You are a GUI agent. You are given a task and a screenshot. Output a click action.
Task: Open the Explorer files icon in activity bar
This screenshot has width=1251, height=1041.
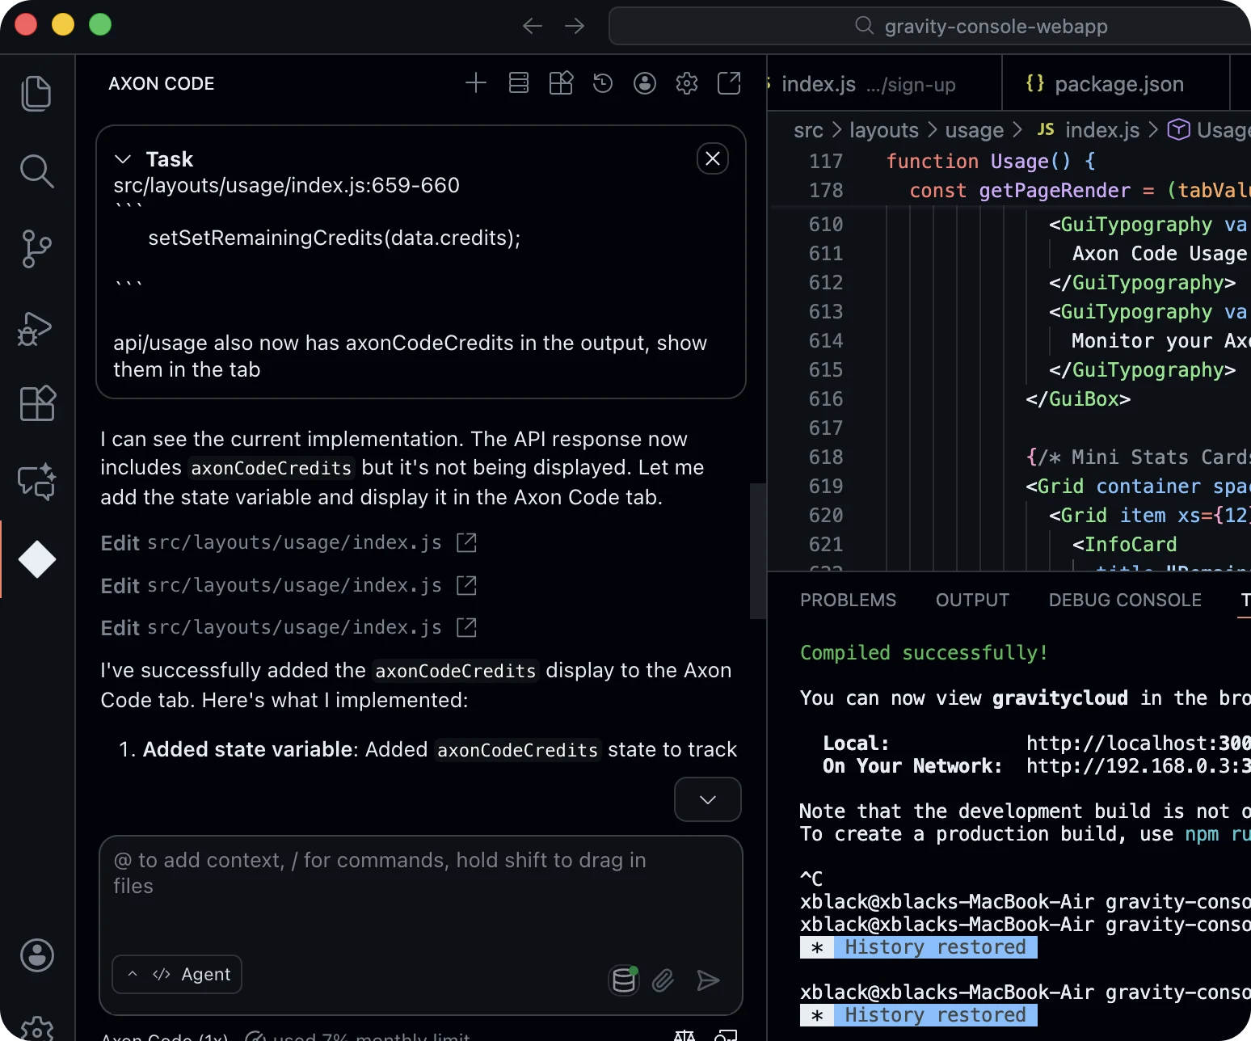click(36, 94)
